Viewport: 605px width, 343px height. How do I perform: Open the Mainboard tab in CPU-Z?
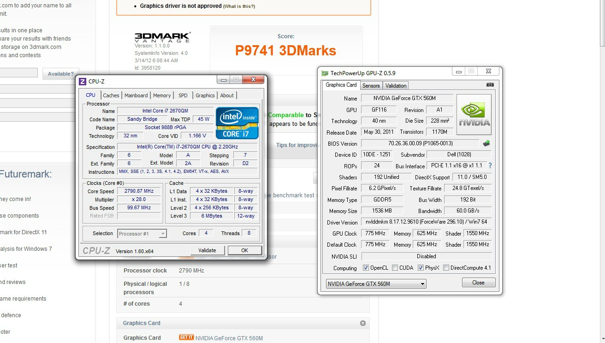(x=136, y=95)
